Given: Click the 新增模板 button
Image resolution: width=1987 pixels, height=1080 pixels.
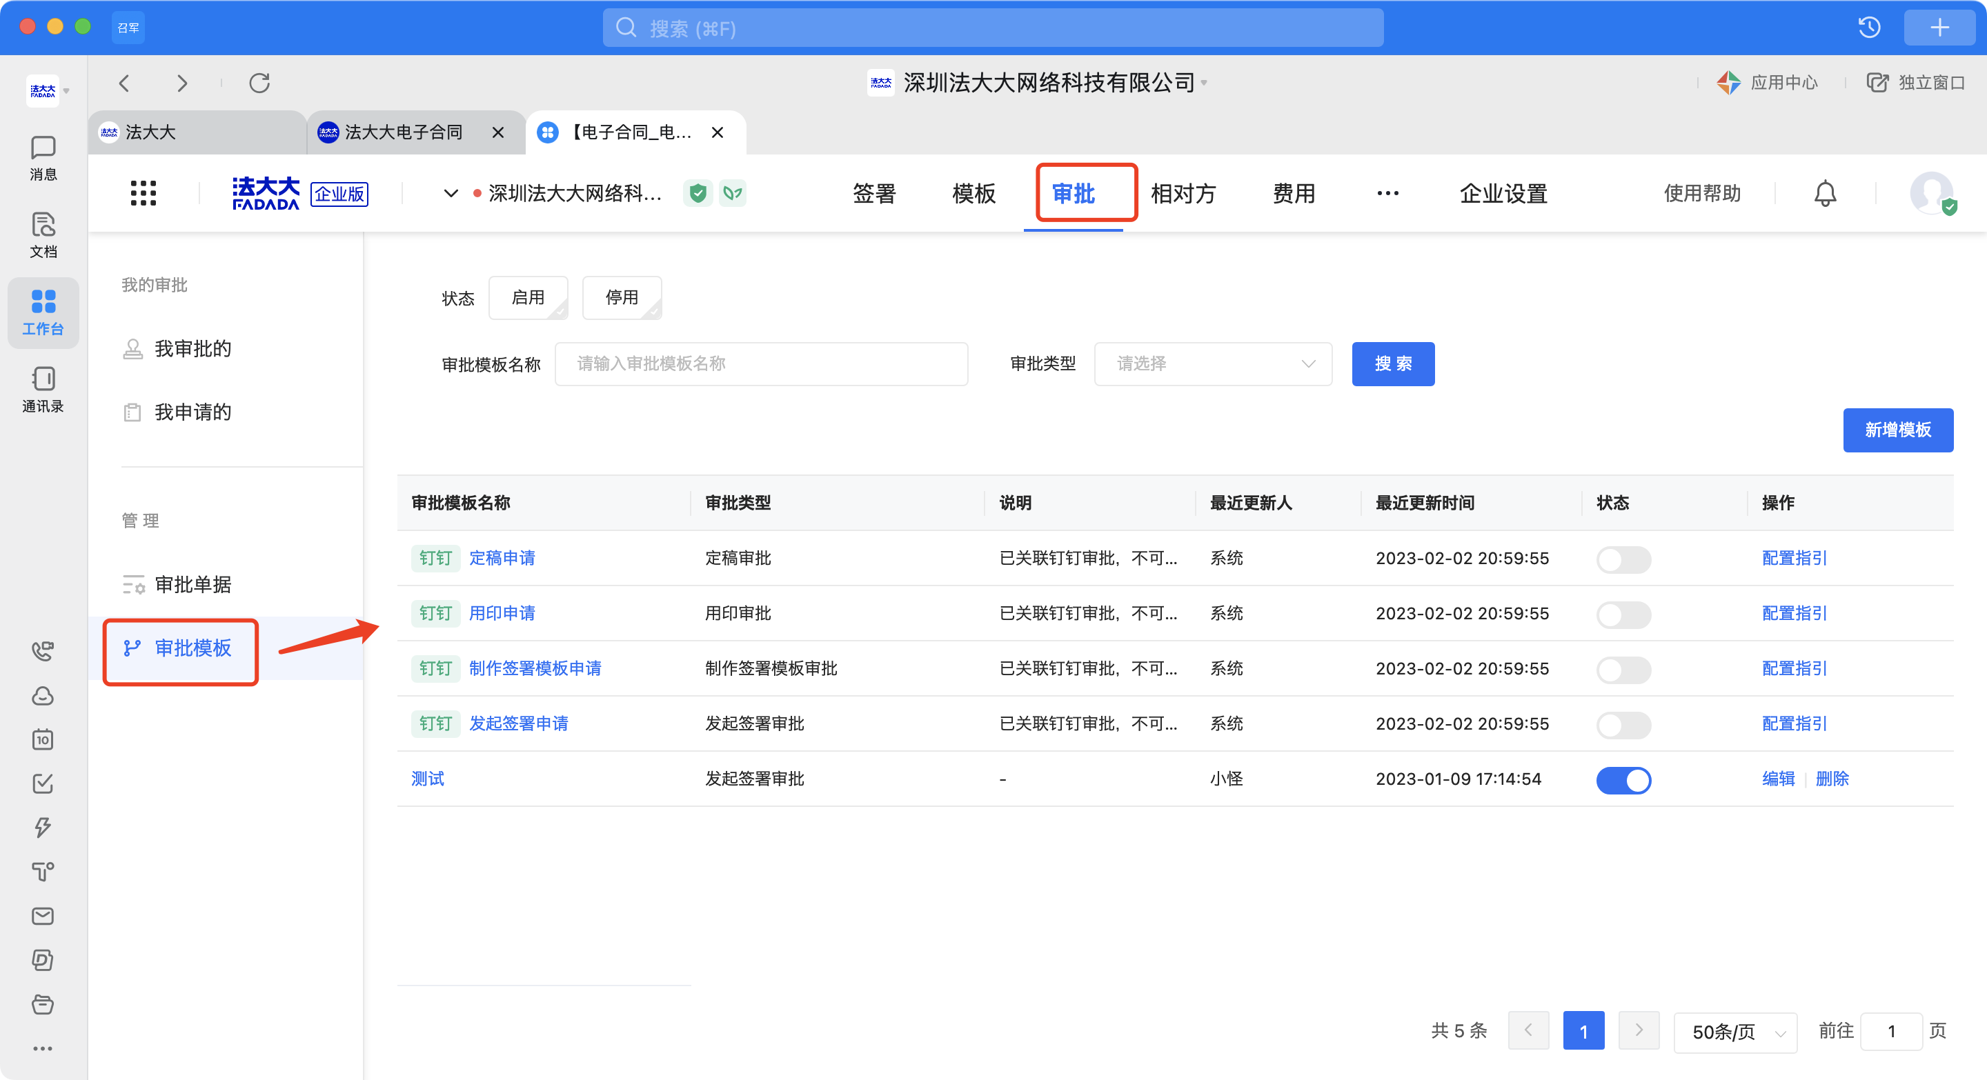Looking at the screenshot, I should tap(1897, 430).
